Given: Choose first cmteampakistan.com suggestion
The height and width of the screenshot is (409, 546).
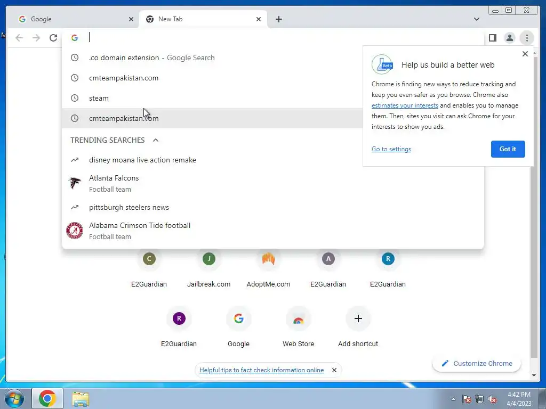Looking at the screenshot, I should coord(212,78).
